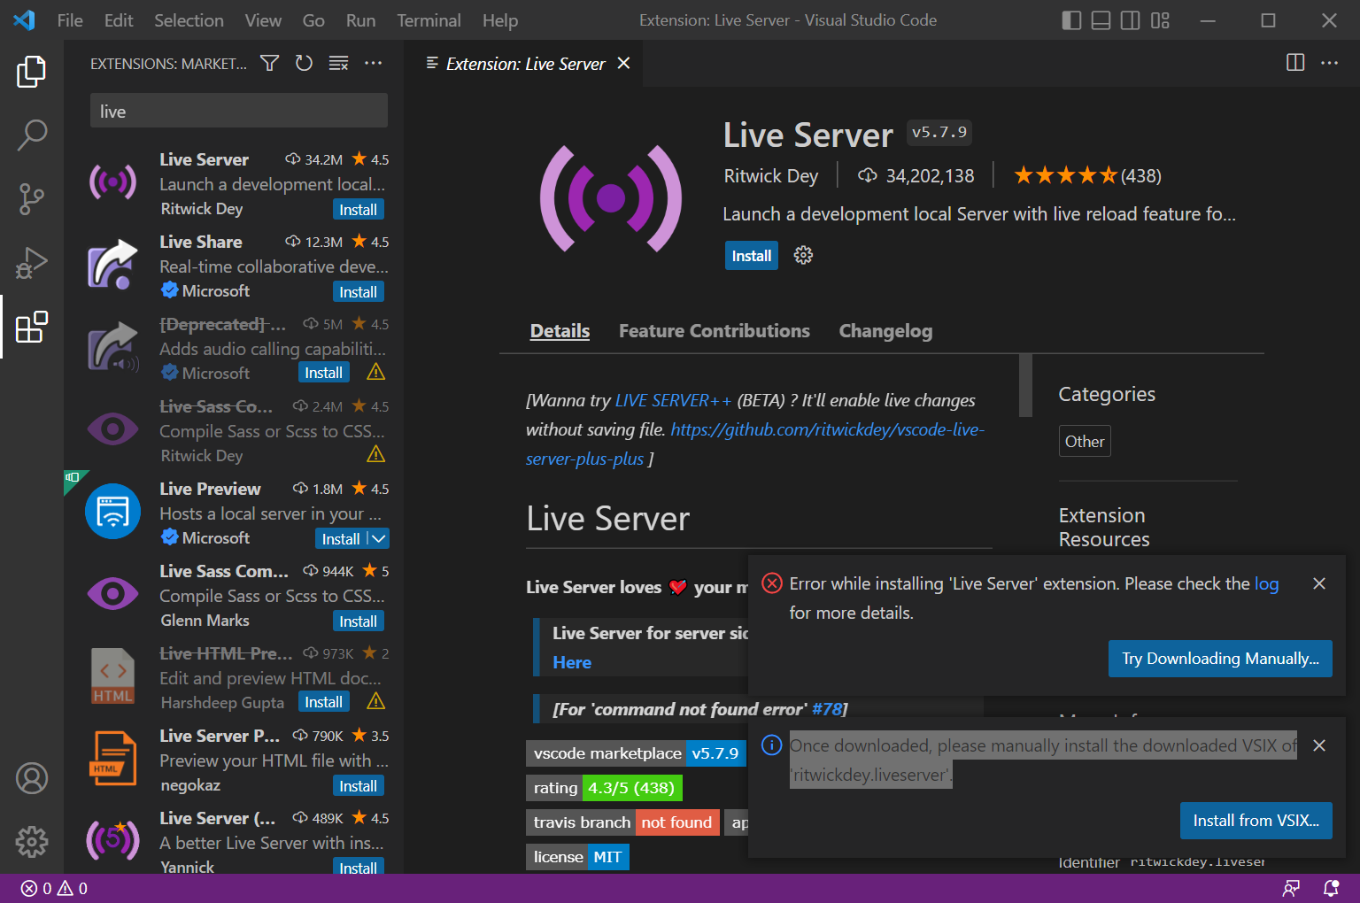Select Live Preview extension icon in list

(x=112, y=512)
